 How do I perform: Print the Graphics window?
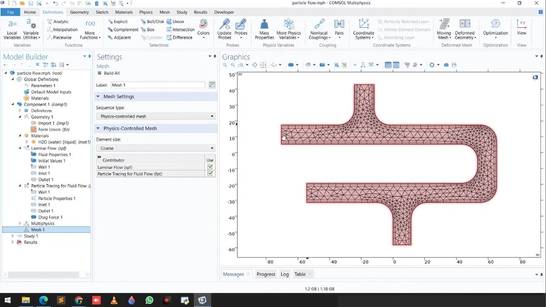click(x=454, y=65)
